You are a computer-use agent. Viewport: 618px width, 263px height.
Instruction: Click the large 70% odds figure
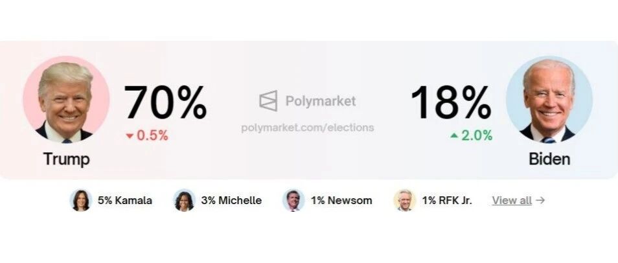[165, 102]
